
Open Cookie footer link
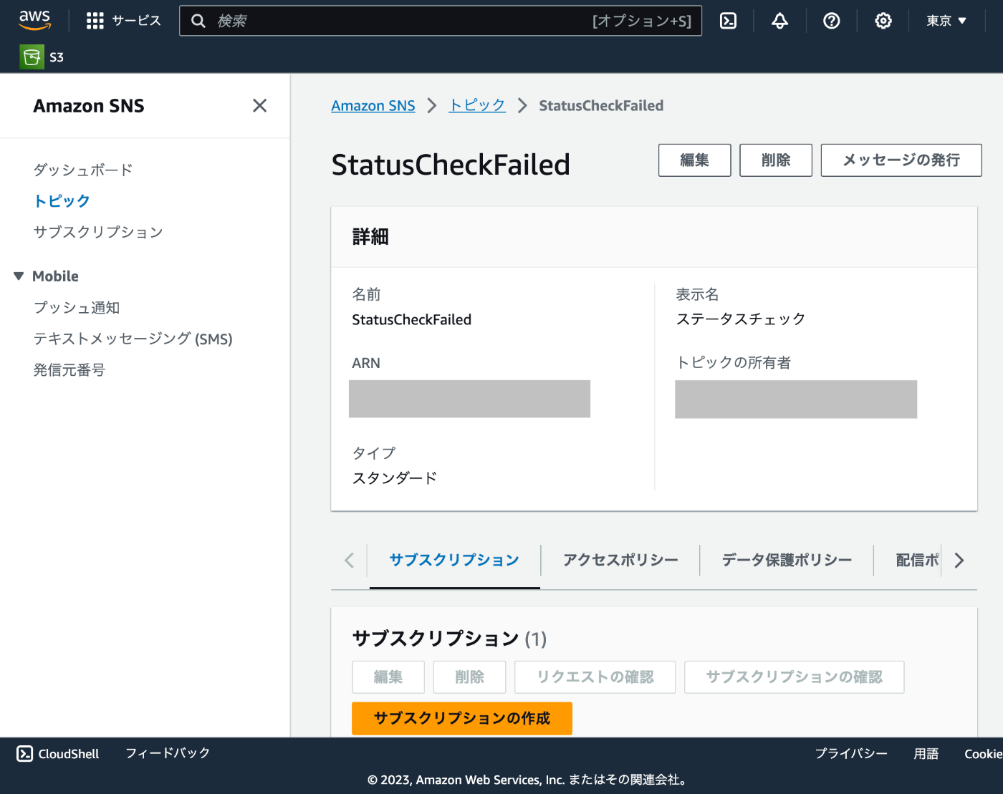pos(983,754)
